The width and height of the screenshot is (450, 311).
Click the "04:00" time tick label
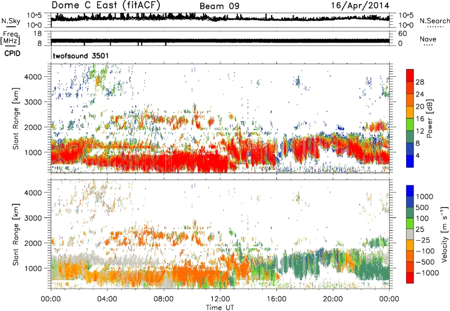click(107, 299)
